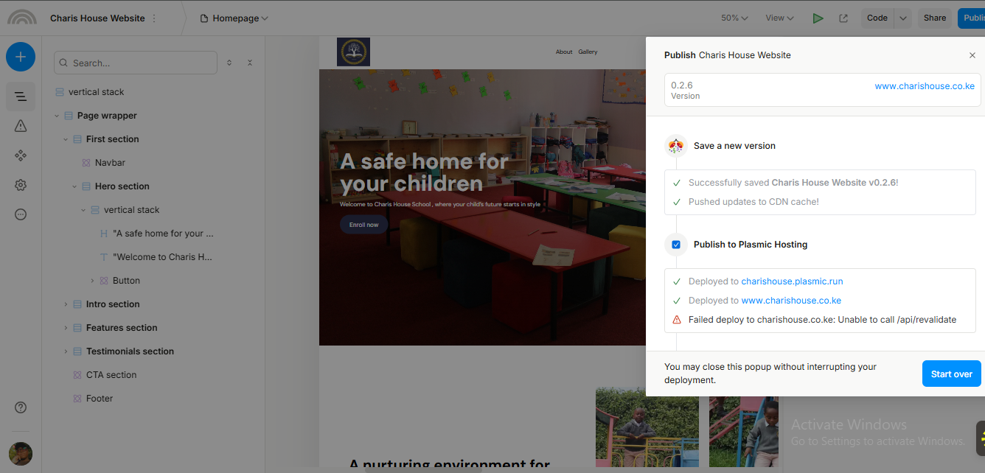985x473 pixels.
Task: Click the school logo in site navbar
Action: click(353, 52)
